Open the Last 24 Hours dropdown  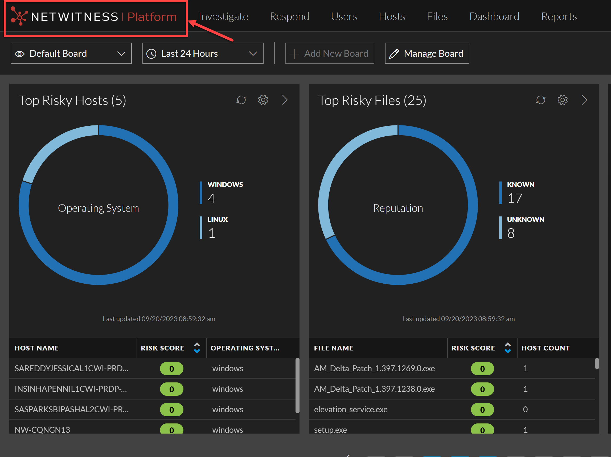(253, 54)
